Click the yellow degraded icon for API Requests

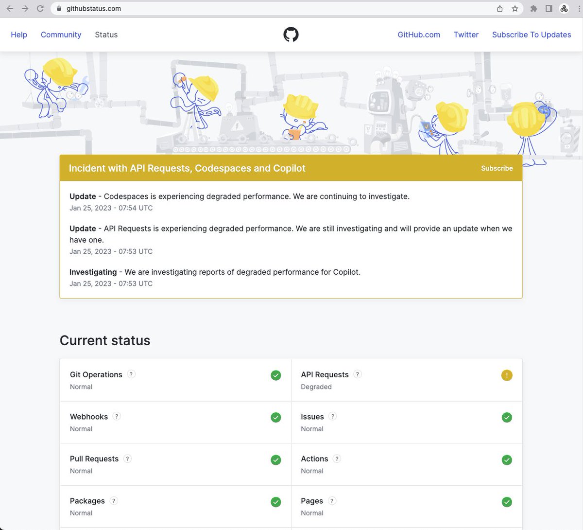pos(507,375)
